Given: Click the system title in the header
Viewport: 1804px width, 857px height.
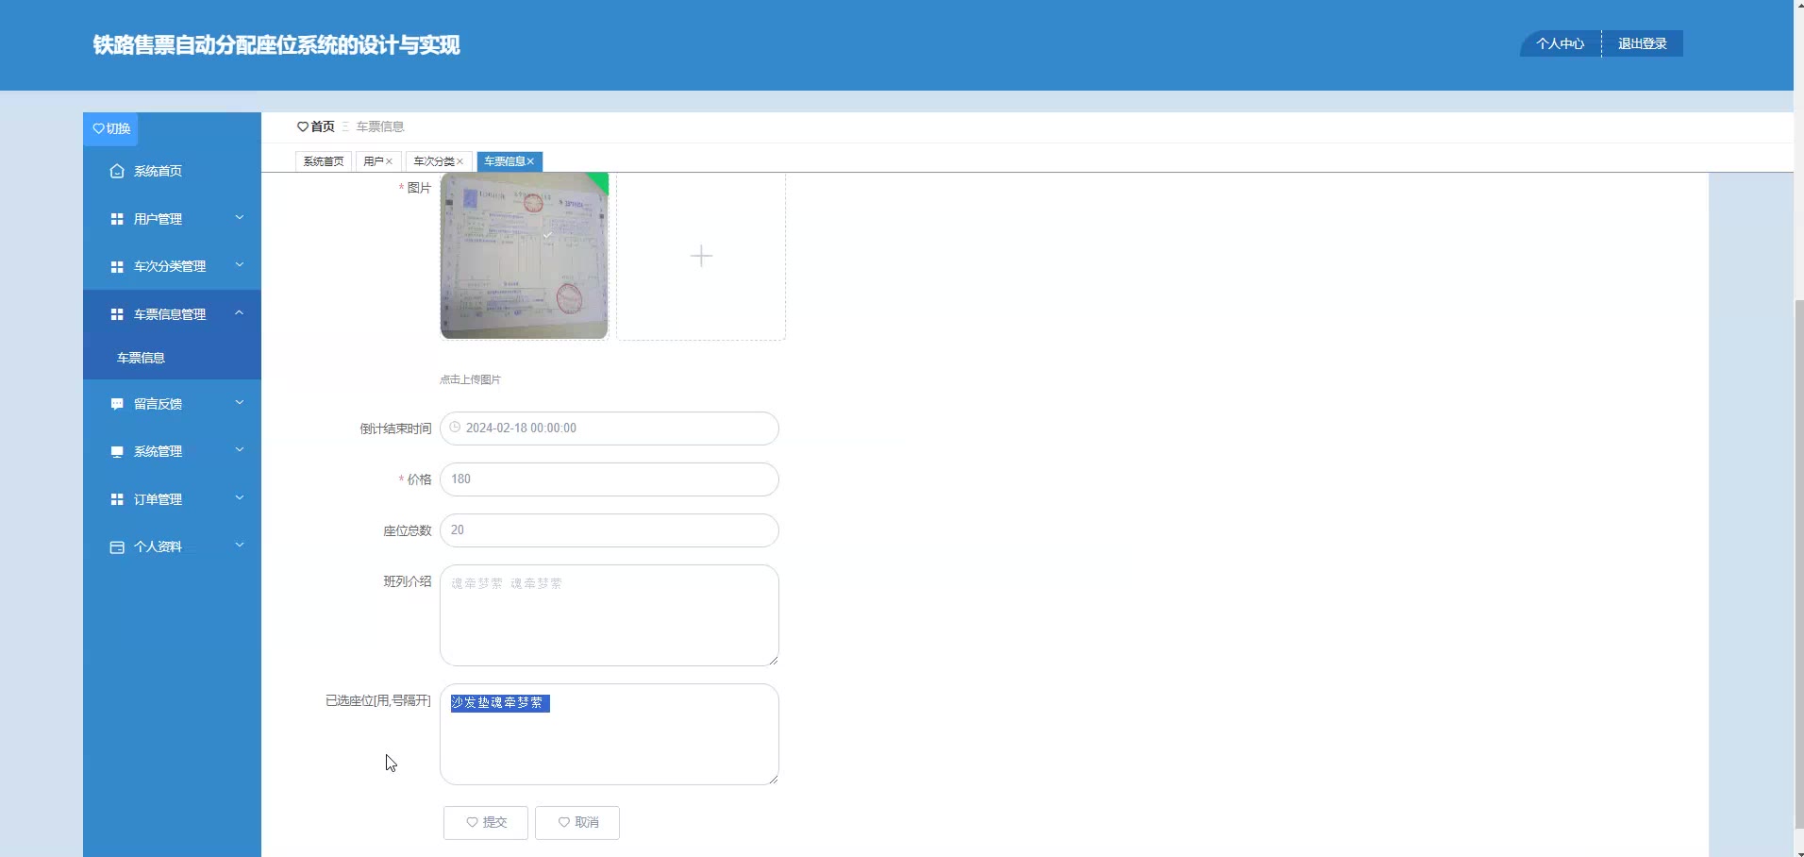Looking at the screenshot, I should click(x=276, y=45).
